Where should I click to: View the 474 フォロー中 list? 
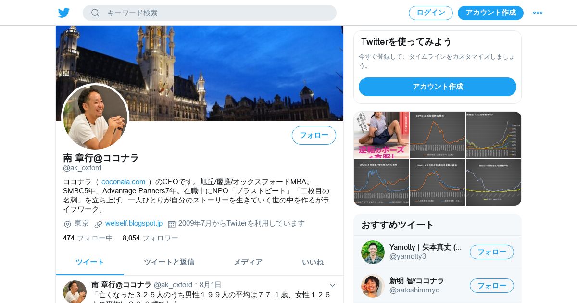coord(88,238)
